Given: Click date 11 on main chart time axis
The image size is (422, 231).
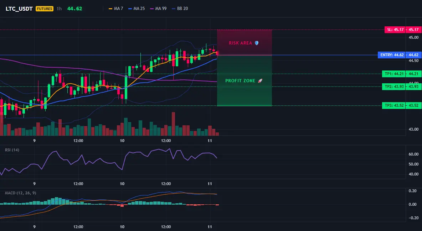Looking at the screenshot, I should pyautogui.click(x=210, y=141).
